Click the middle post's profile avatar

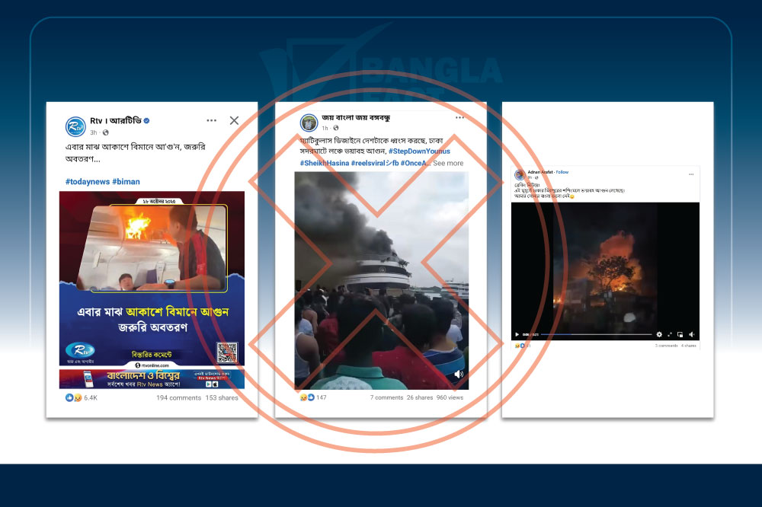[x=309, y=123]
